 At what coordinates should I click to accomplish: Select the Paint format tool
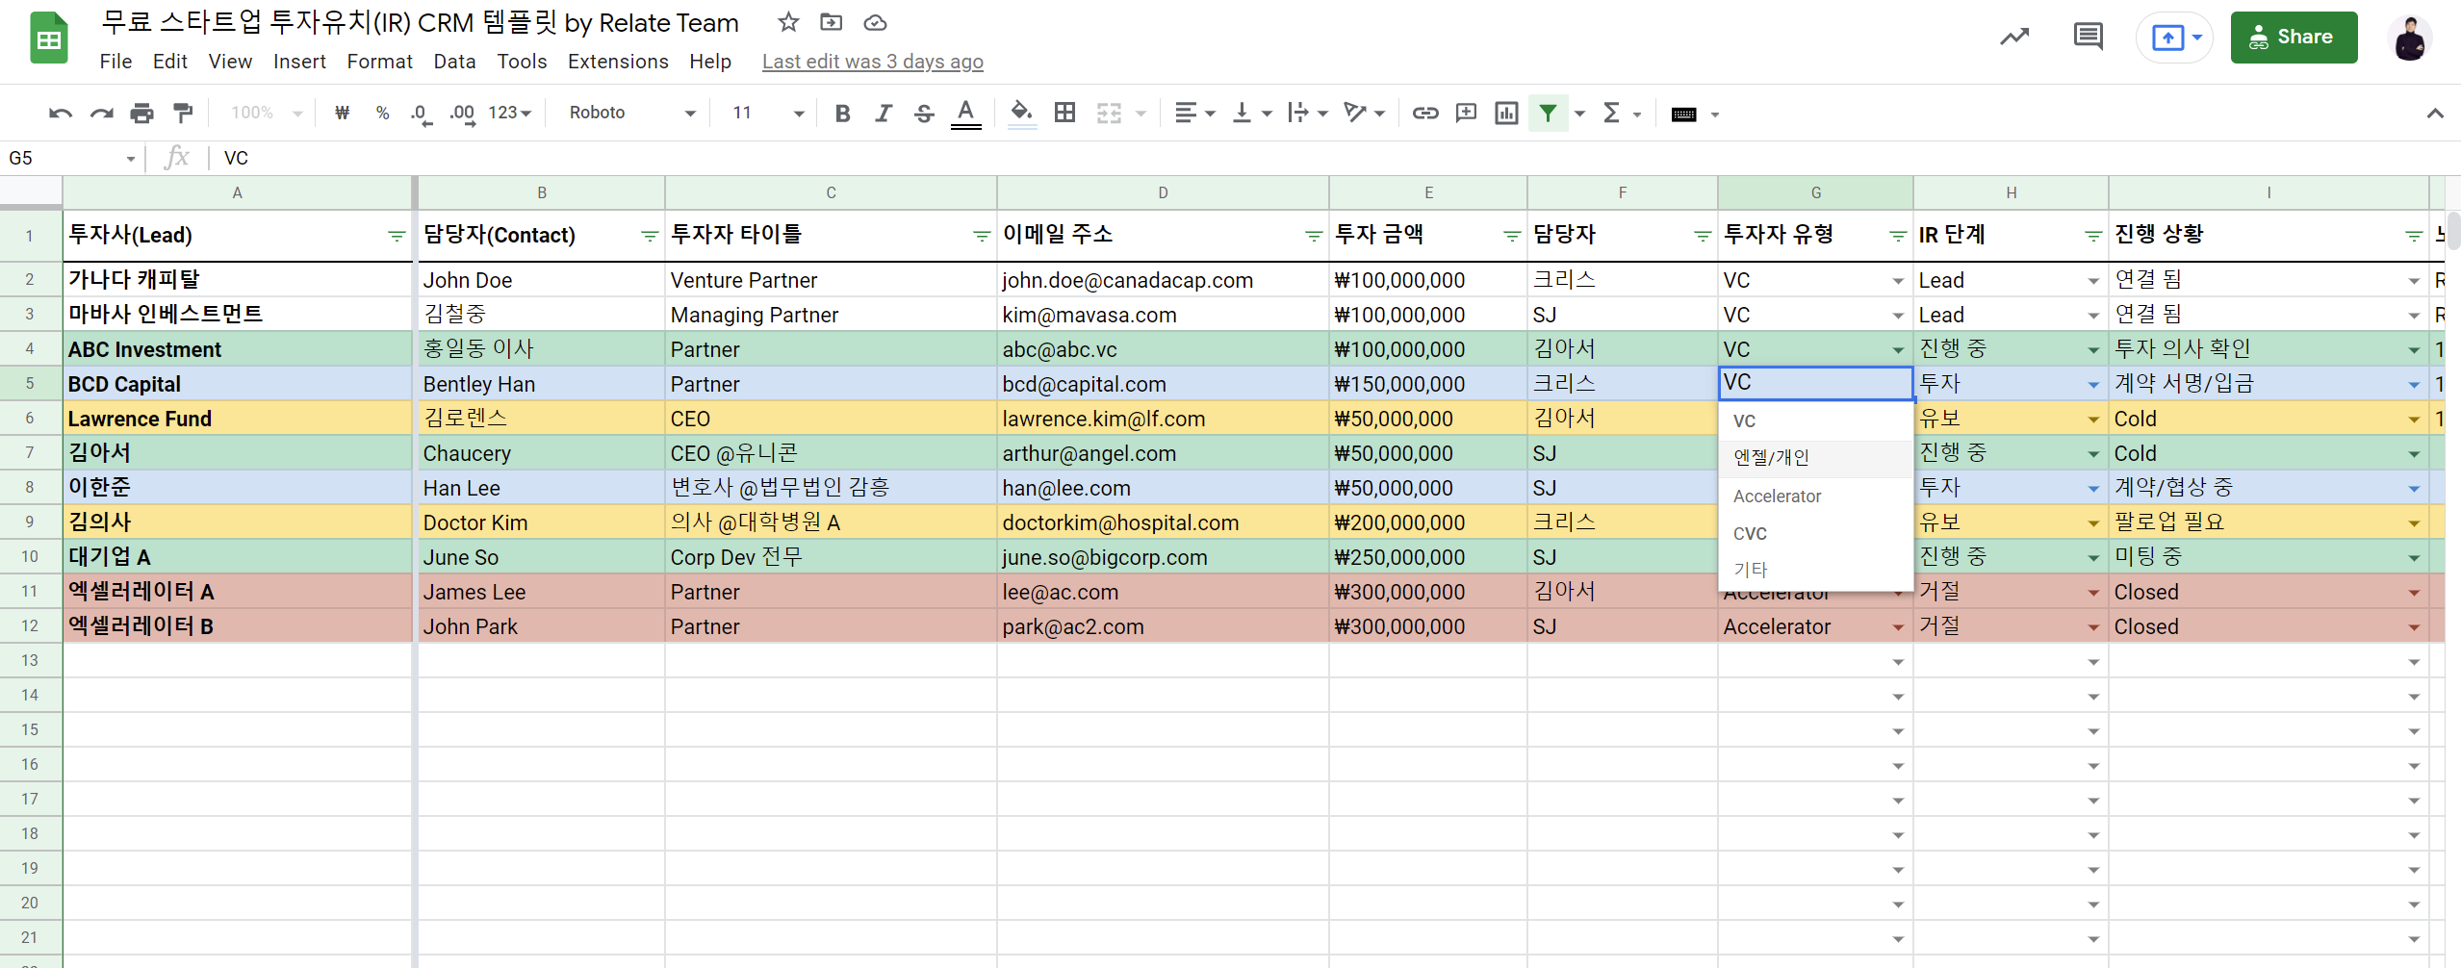183,114
